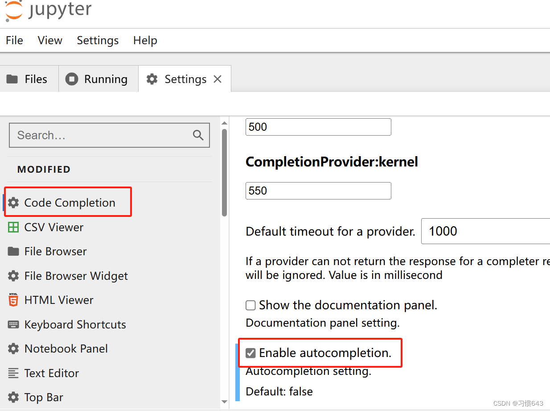Click the gear icon on Settings tab
This screenshot has height=411, width=550.
pyautogui.click(x=152, y=79)
